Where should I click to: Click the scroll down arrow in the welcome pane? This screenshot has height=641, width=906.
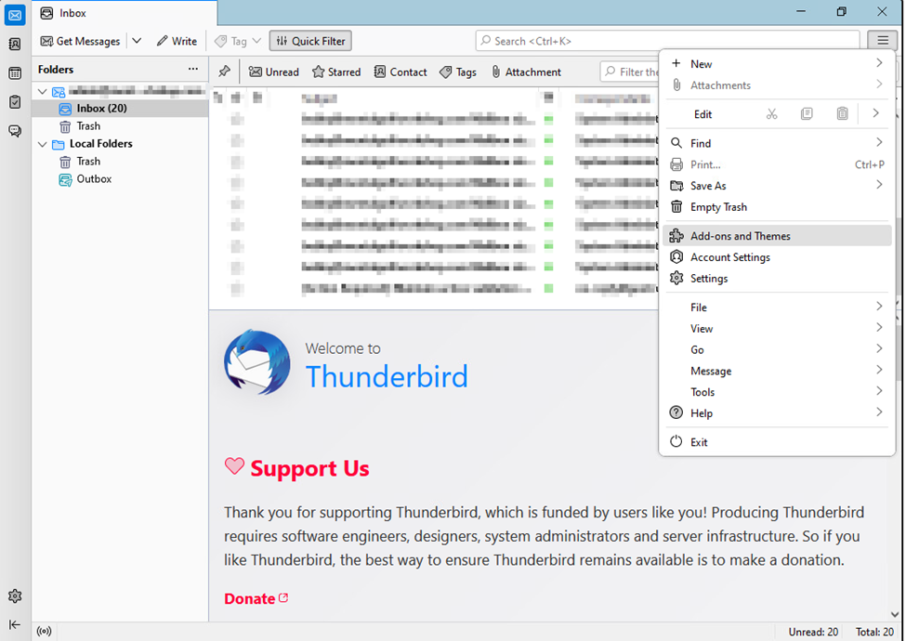pos(895,614)
